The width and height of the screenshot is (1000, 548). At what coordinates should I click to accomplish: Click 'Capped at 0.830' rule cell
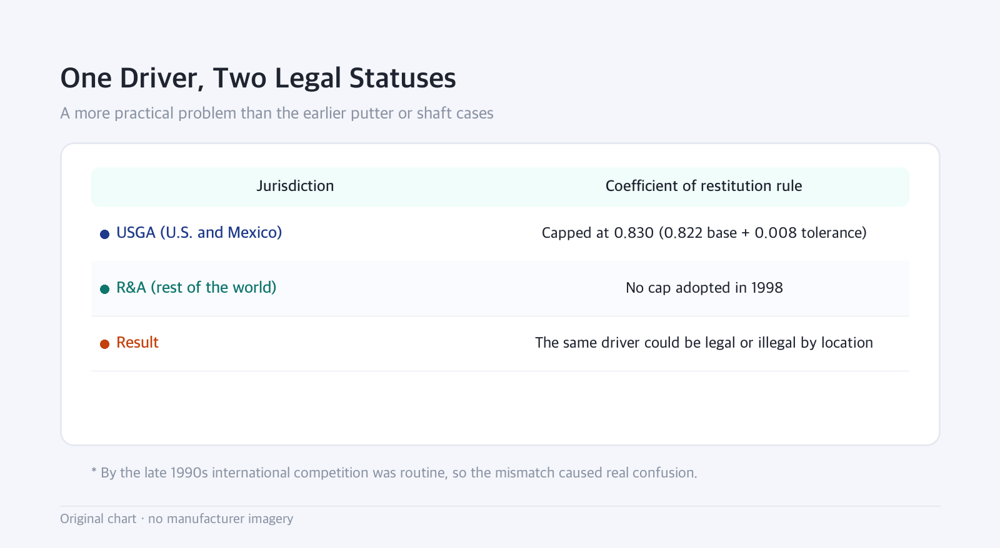[704, 233]
